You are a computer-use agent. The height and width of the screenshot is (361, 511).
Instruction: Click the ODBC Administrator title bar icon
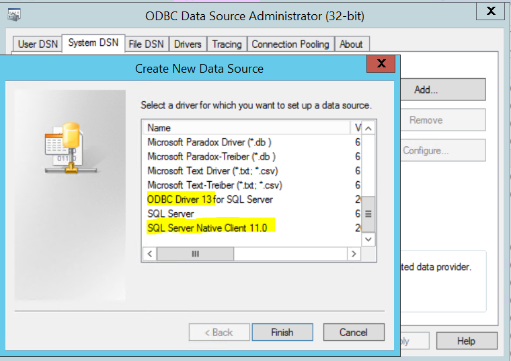pos(13,15)
